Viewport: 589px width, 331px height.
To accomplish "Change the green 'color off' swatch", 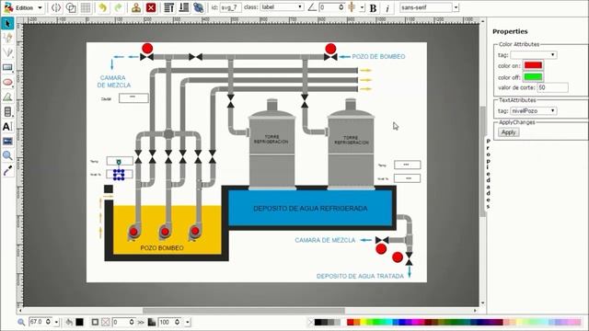I will coord(533,77).
